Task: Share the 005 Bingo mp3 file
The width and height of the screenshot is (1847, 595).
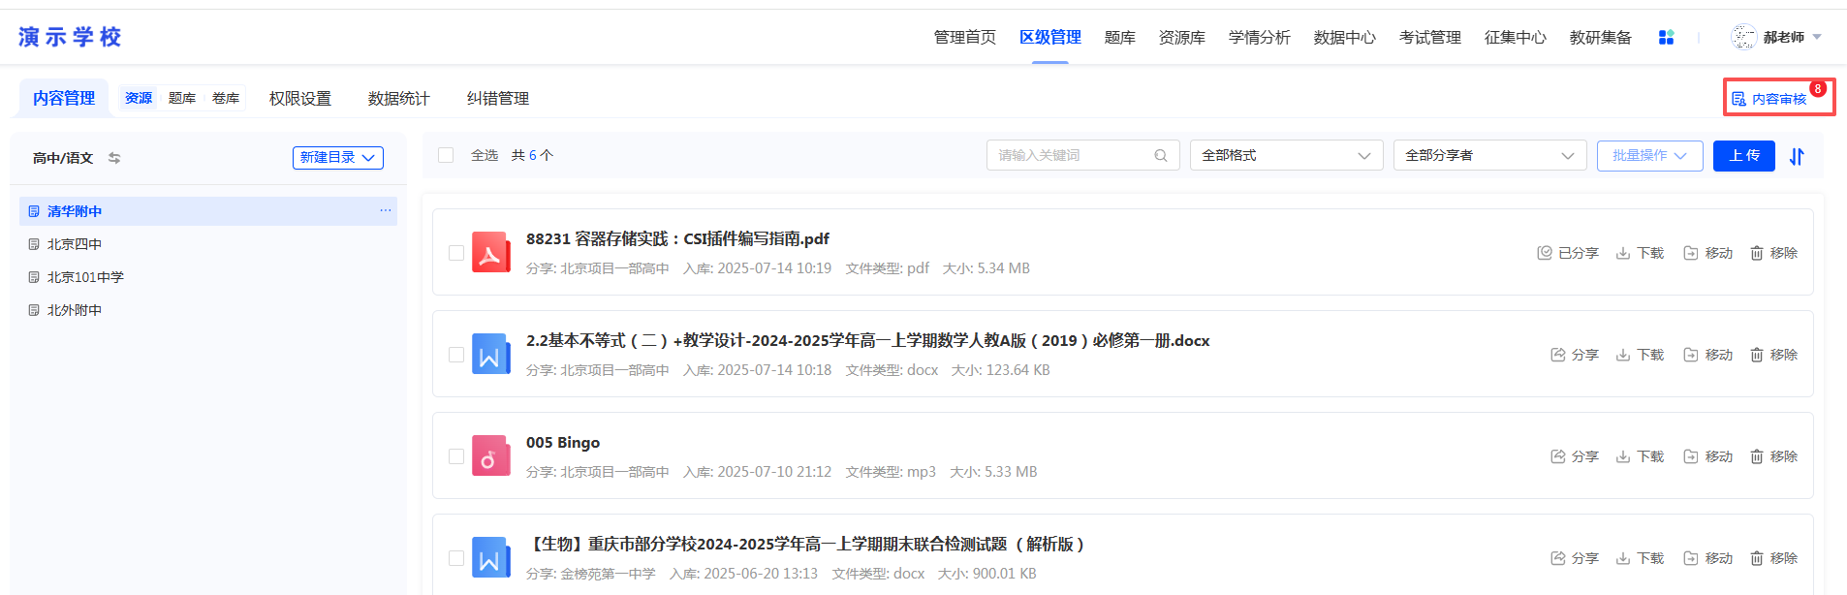Action: point(1575,456)
